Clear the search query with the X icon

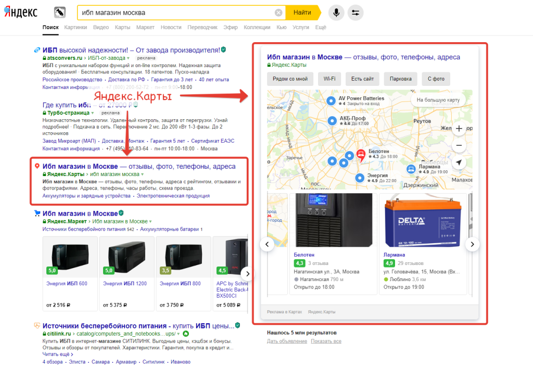278,12
